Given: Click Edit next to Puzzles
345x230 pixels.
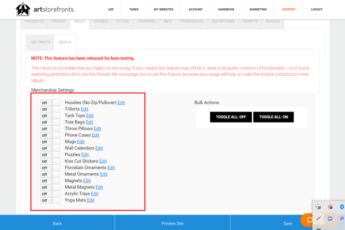Looking at the screenshot, I should point(85,155).
